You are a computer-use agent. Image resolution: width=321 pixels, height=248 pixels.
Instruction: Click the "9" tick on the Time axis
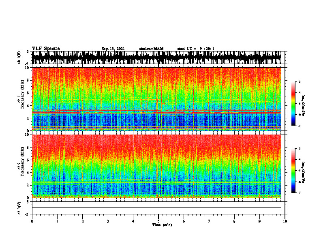pos(259,221)
